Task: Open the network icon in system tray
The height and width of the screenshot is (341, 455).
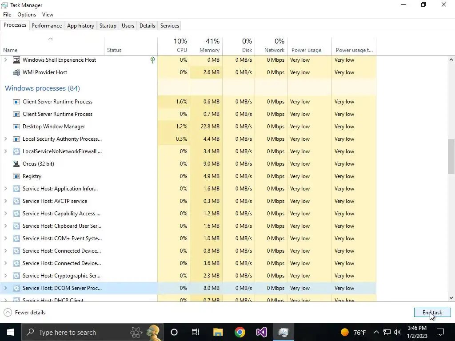Action: pyautogui.click(x=387, y=332)
